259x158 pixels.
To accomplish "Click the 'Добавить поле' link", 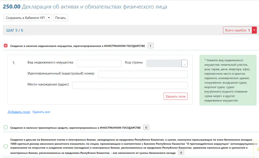I will 19,112.
